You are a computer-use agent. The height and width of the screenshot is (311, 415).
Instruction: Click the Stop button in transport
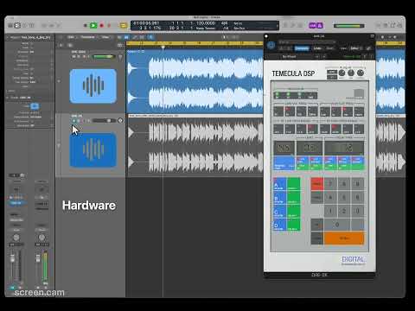(86, 26)
